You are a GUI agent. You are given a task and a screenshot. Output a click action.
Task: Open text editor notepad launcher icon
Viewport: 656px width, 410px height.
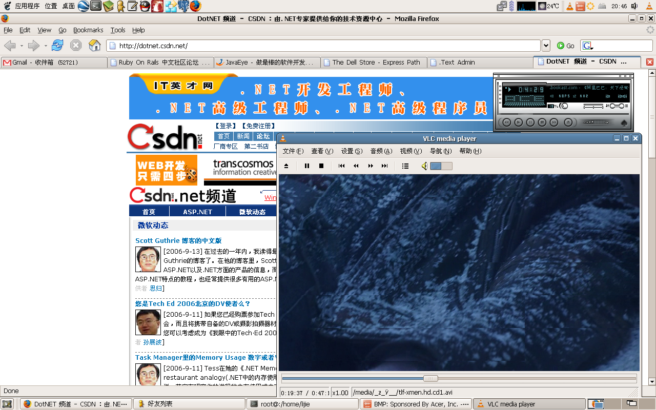click(x=133, y=6)
